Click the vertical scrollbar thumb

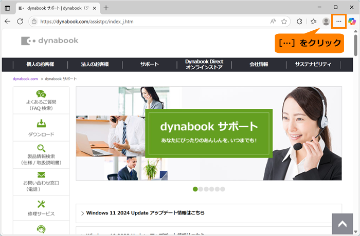coord(356,45)
